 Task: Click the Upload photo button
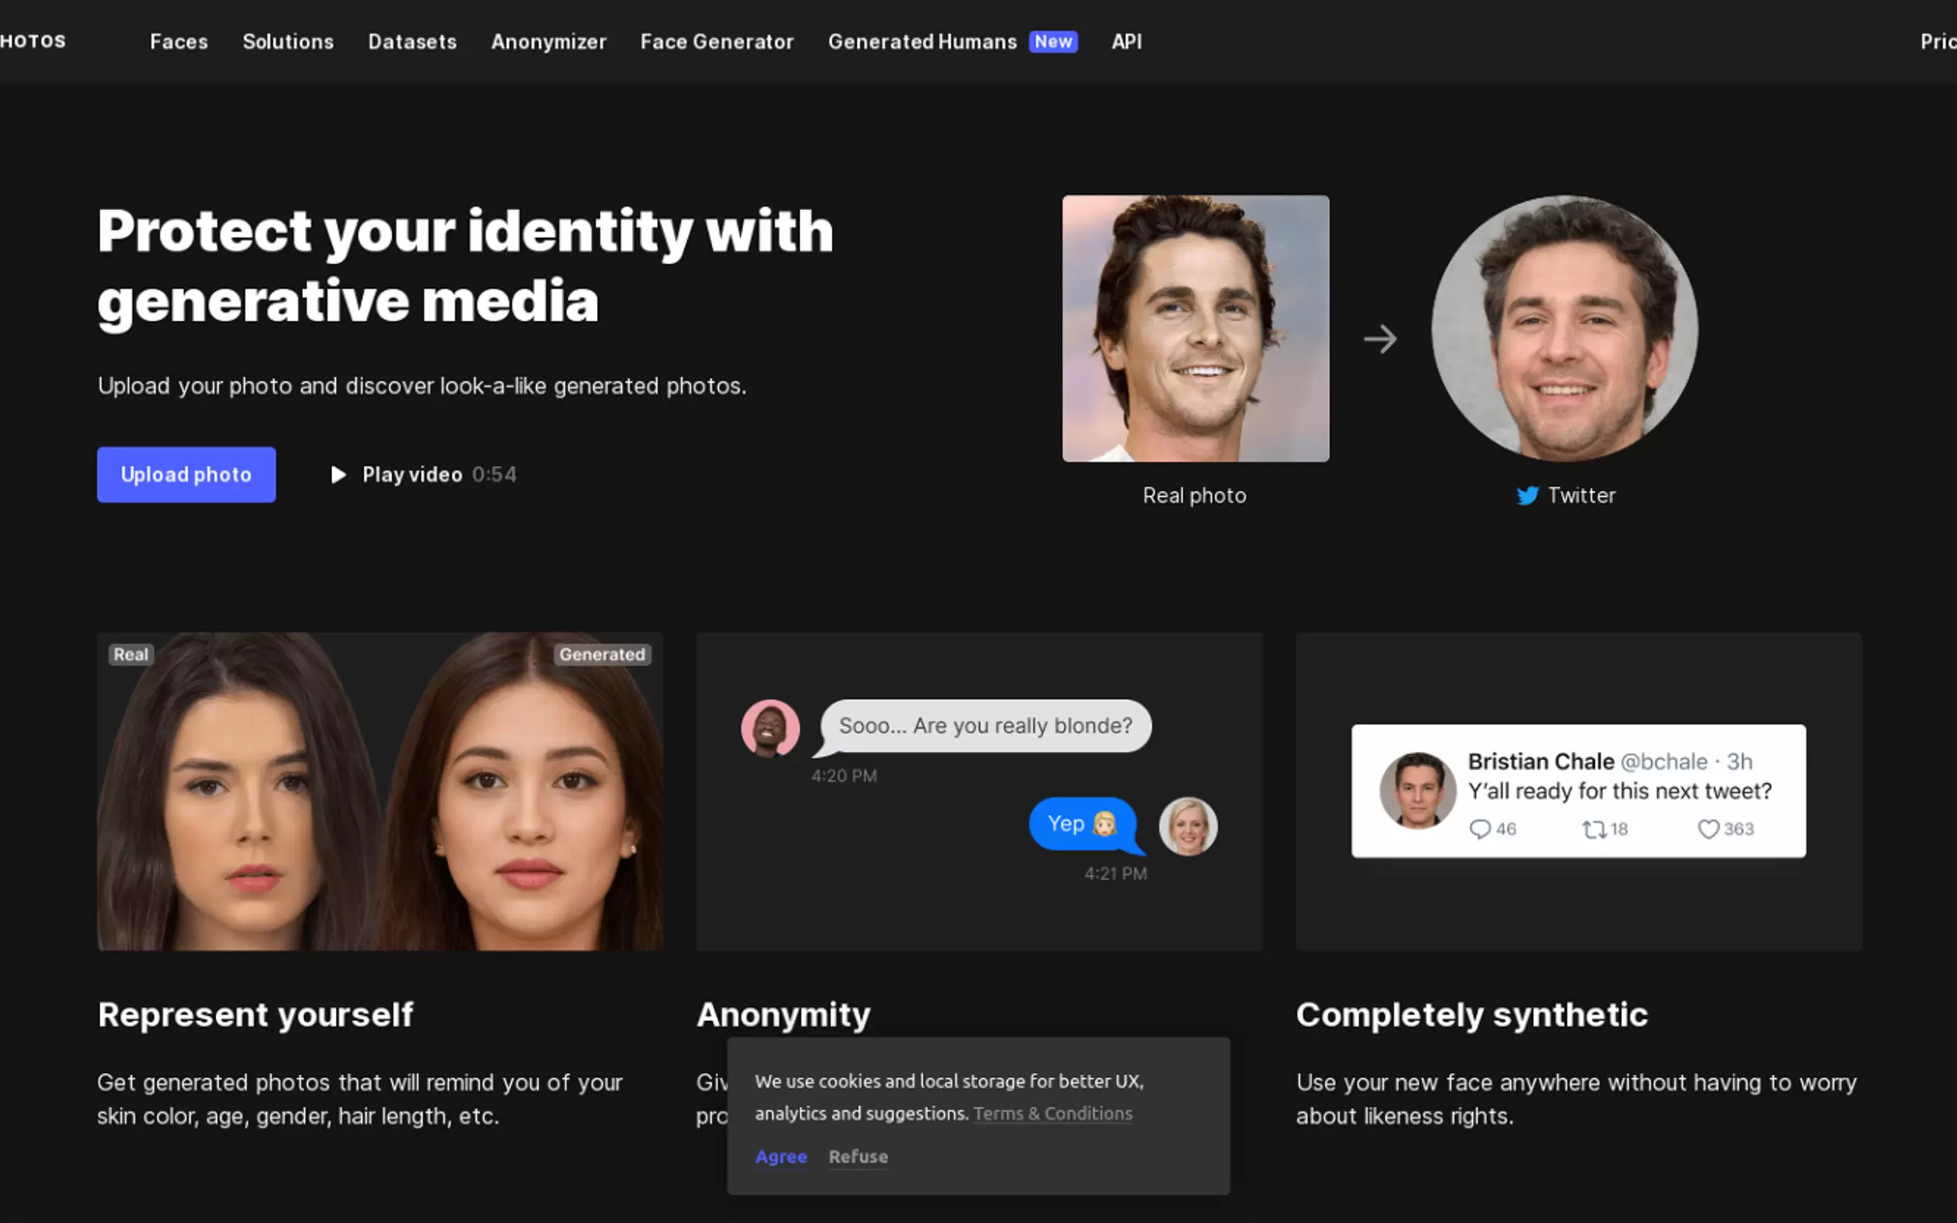tap(186, 475)
